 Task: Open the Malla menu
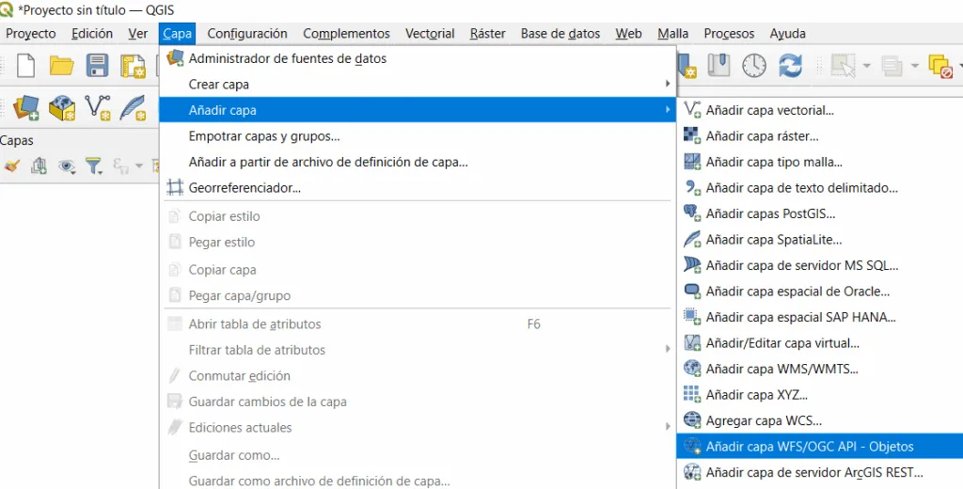[x=672, y=33]
